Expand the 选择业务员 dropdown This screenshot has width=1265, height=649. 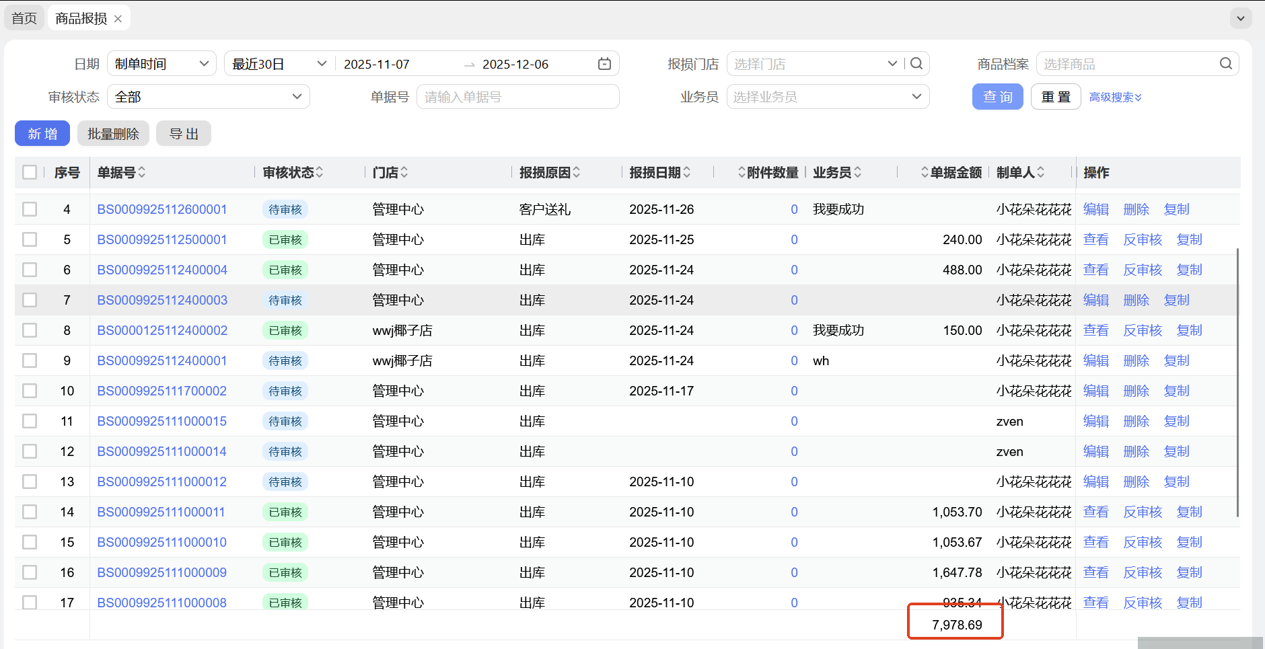click(828, 97)
